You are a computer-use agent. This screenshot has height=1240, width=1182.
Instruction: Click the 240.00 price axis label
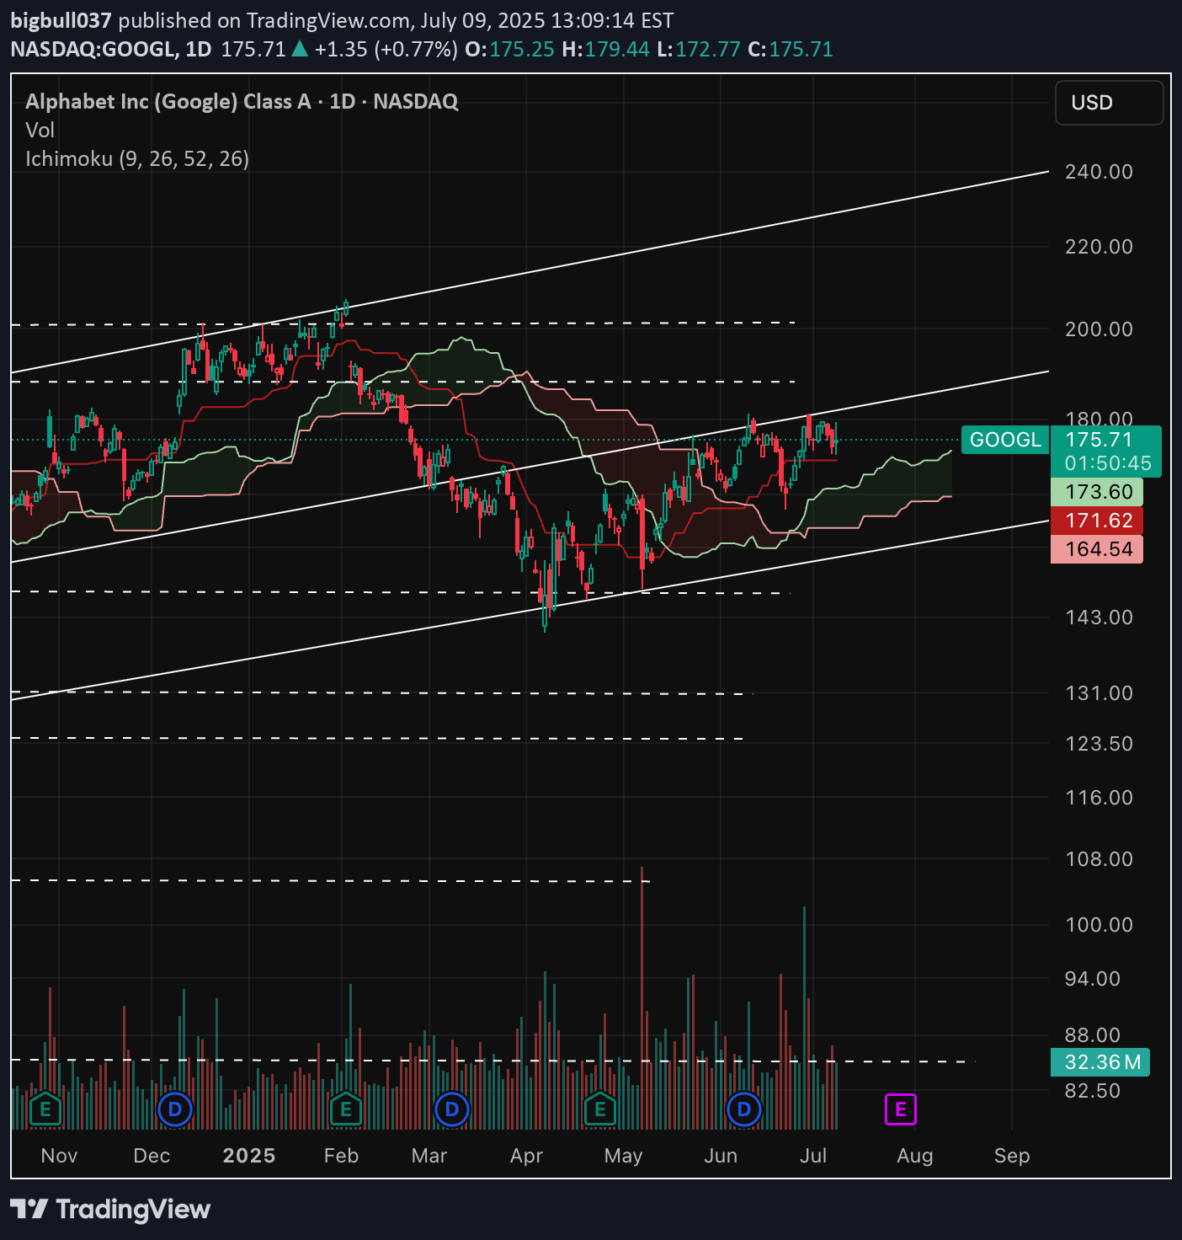pos(1099,172)
